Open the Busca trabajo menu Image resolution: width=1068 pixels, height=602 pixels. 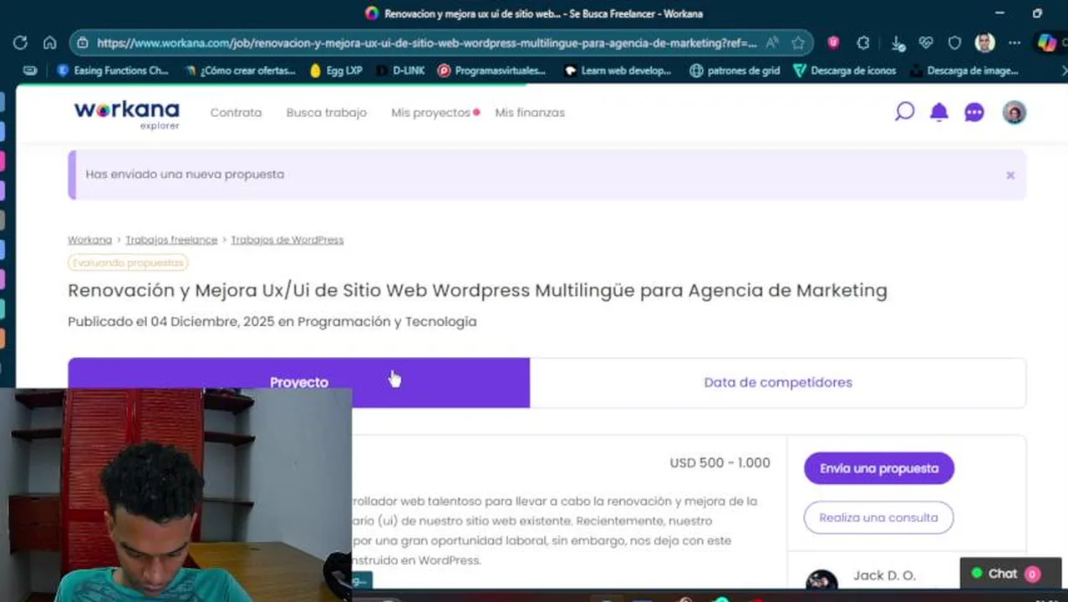tap(326, 112)
